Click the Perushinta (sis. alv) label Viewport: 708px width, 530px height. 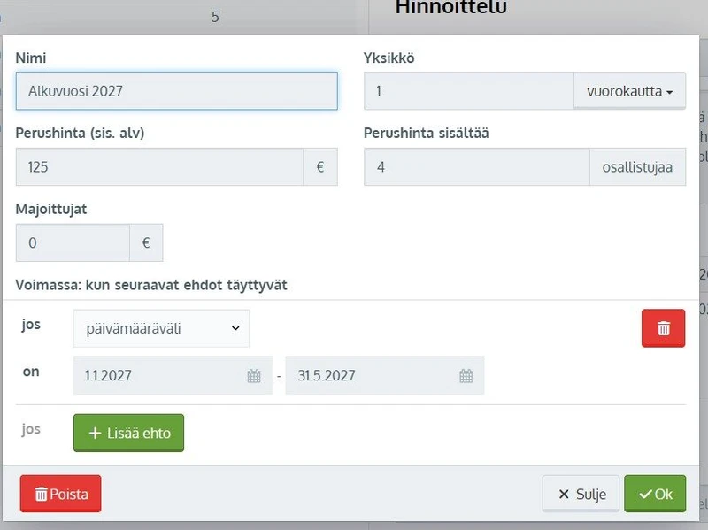(80, 134)
